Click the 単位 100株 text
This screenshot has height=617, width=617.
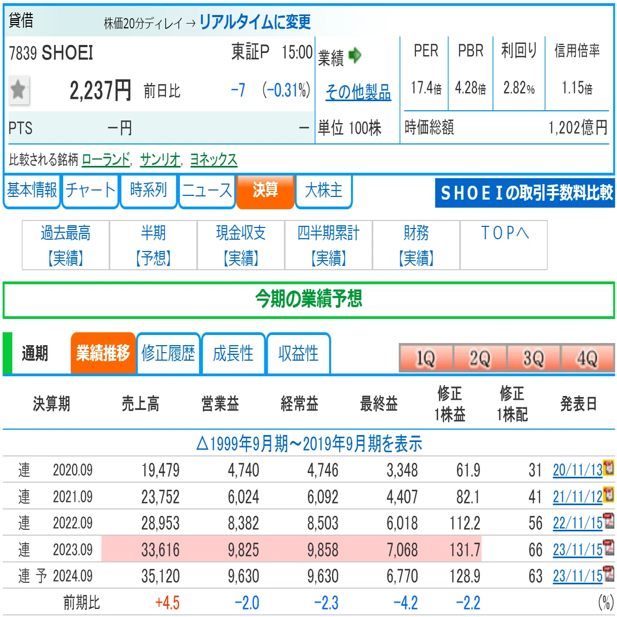point(349,128)
